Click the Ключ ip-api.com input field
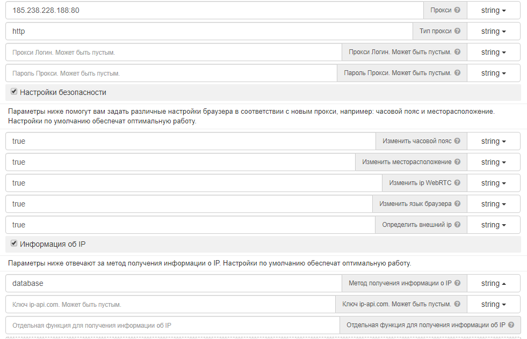This screenshot has width=527, height=339. [171, 304]
